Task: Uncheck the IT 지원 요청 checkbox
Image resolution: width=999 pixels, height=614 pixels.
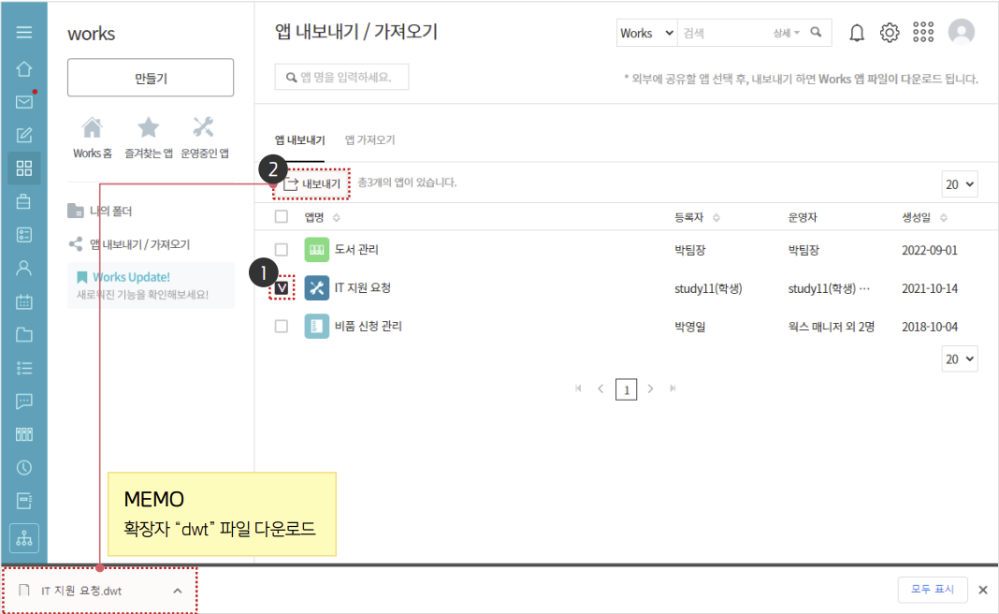Action: [x=282, y=288]
